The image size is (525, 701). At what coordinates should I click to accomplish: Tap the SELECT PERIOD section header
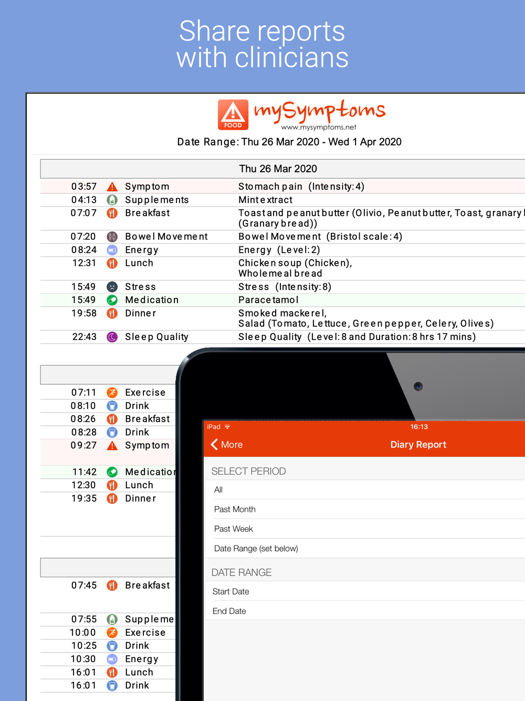click(x=248, y=471)
